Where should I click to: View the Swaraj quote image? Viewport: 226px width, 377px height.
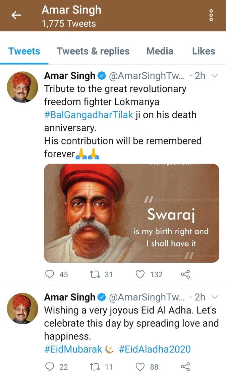click(131, 213)
